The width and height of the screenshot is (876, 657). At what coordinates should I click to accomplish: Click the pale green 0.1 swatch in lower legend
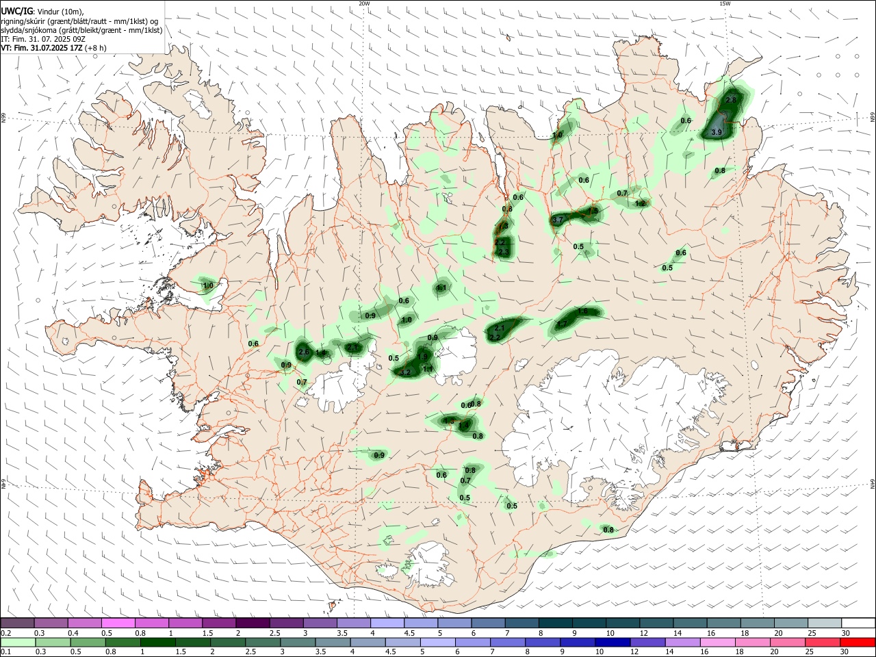click(17, 642)
